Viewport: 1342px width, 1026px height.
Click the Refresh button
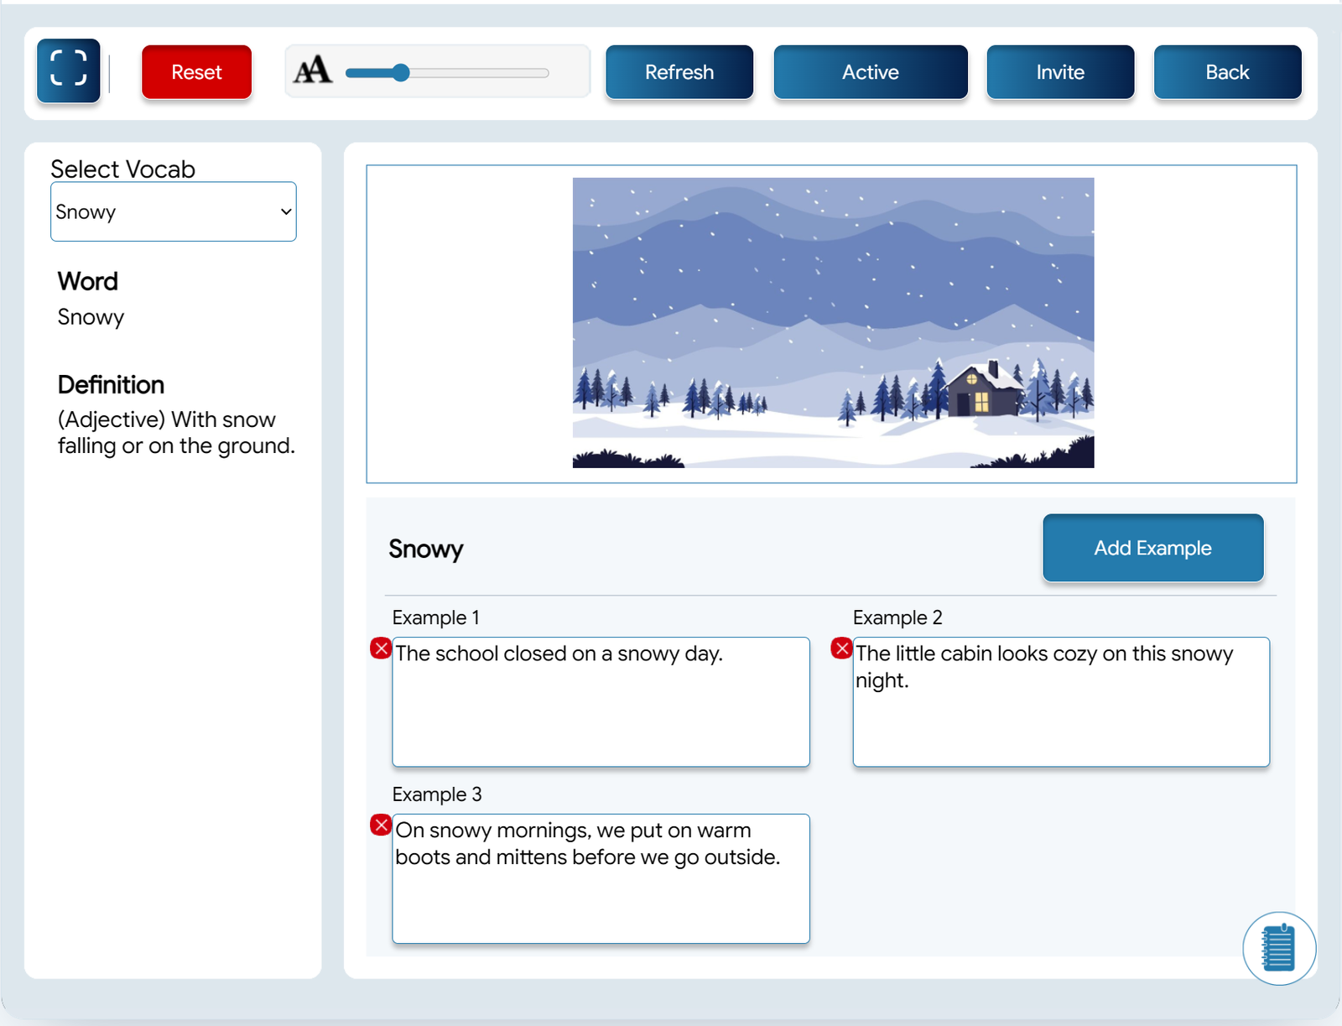679,72
